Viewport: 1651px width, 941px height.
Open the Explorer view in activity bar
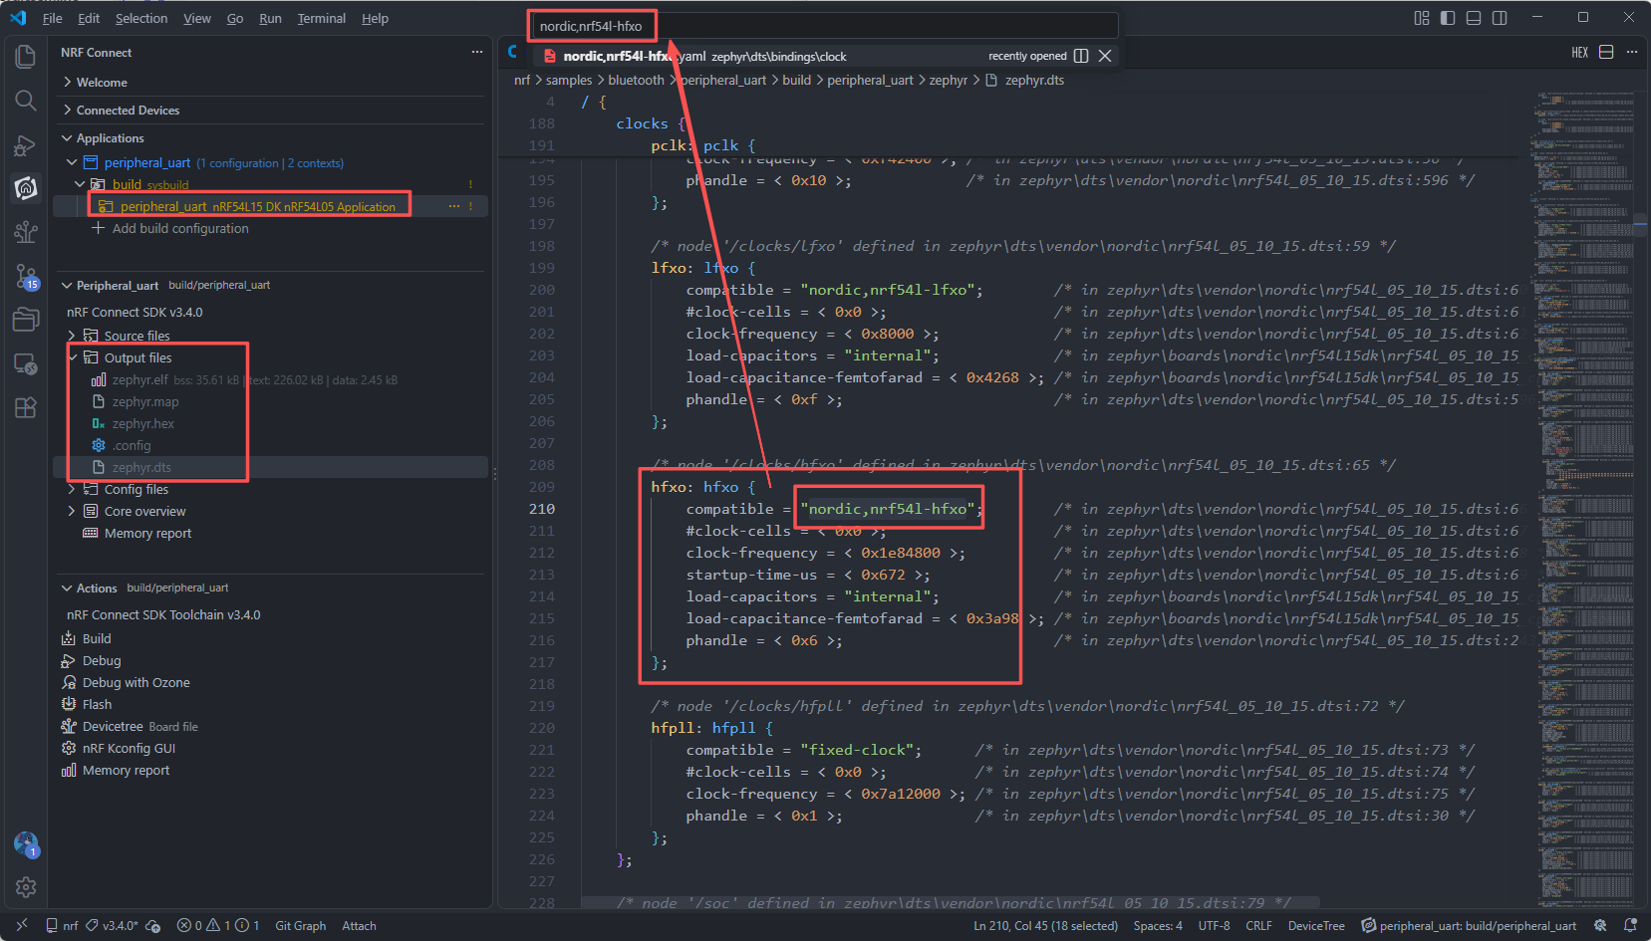26,57
